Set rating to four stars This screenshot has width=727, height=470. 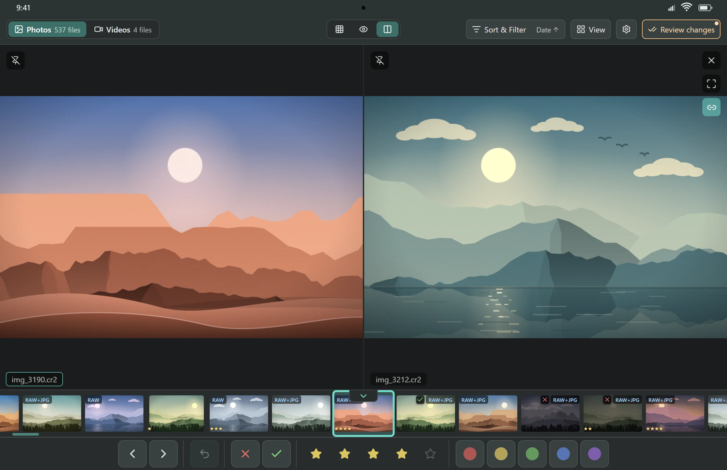click(x=402, y=454)
